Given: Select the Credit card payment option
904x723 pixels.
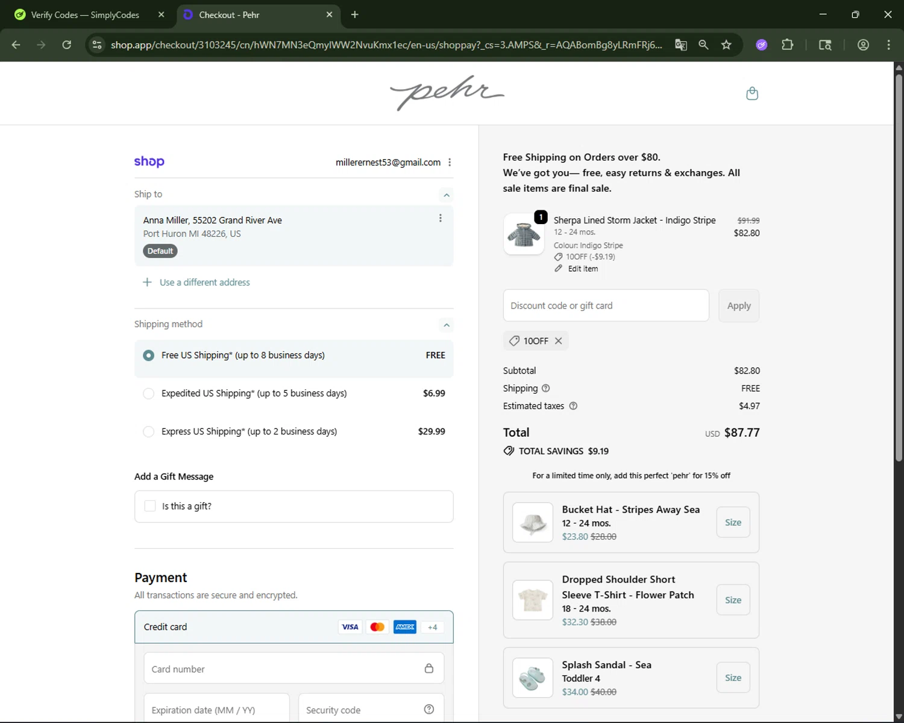Looking at the screenshot, I should tap(293, 627).
